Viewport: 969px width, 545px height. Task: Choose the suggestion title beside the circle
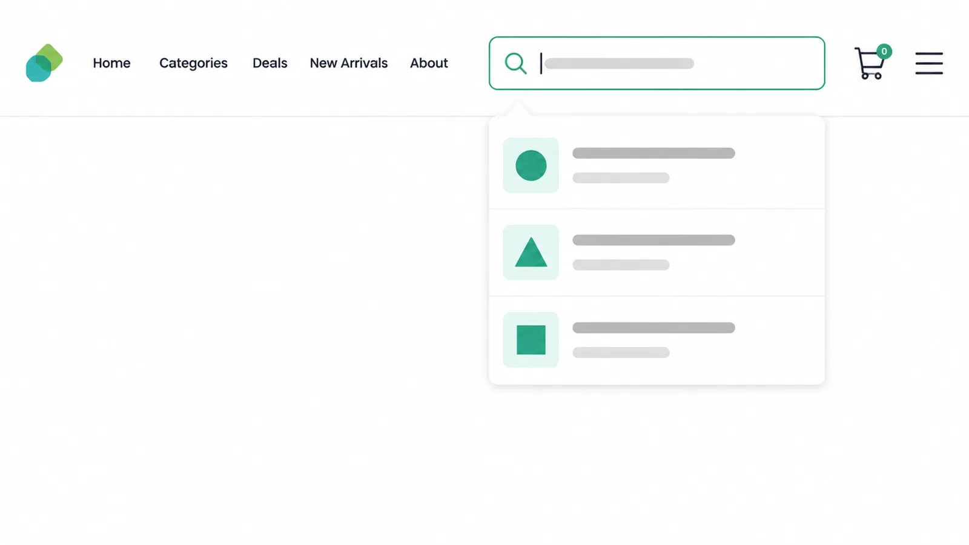pyautogui.click(x=653, y=153)
